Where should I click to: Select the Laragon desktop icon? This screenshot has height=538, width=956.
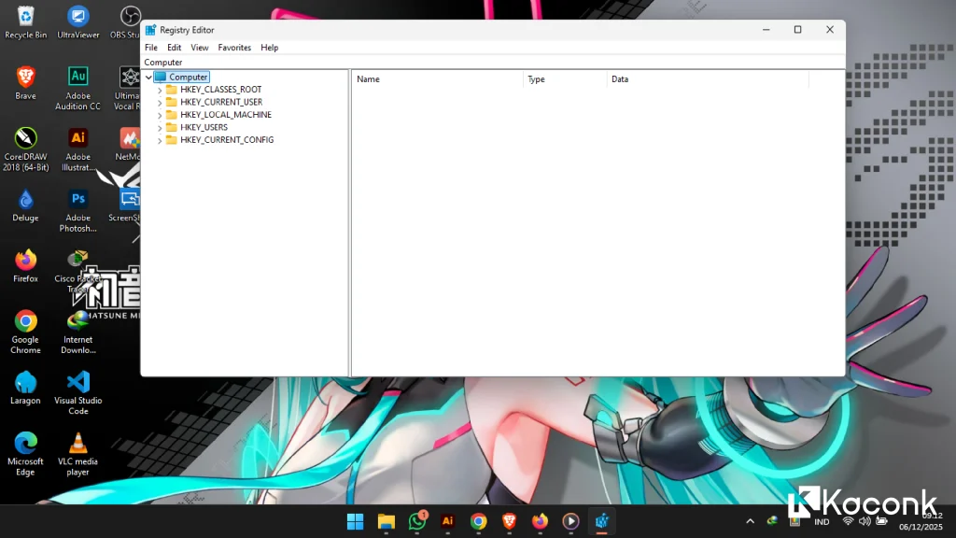coord(25,388)
